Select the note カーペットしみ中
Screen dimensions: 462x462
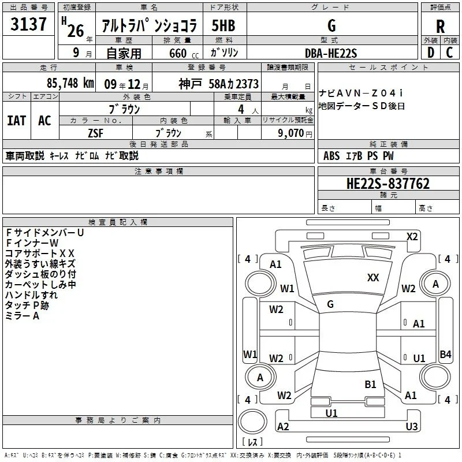tap(40, 284)
